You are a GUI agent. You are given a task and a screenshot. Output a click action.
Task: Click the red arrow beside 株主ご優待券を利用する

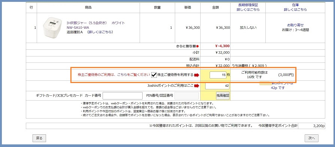click(x=197, y=75)
